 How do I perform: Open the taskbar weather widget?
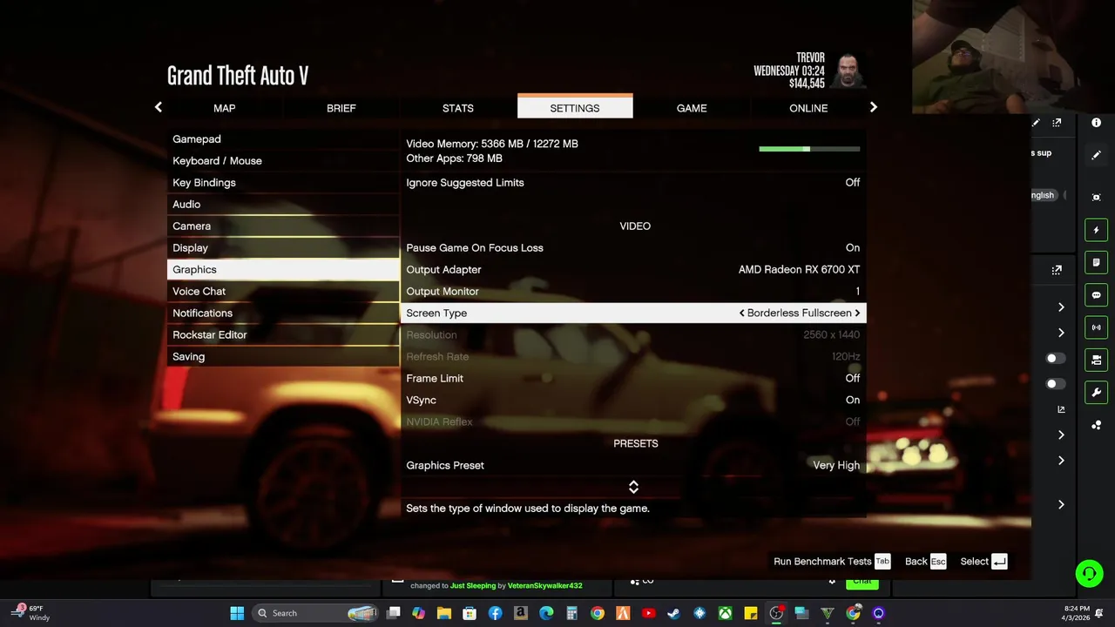[x=31, y=613]
